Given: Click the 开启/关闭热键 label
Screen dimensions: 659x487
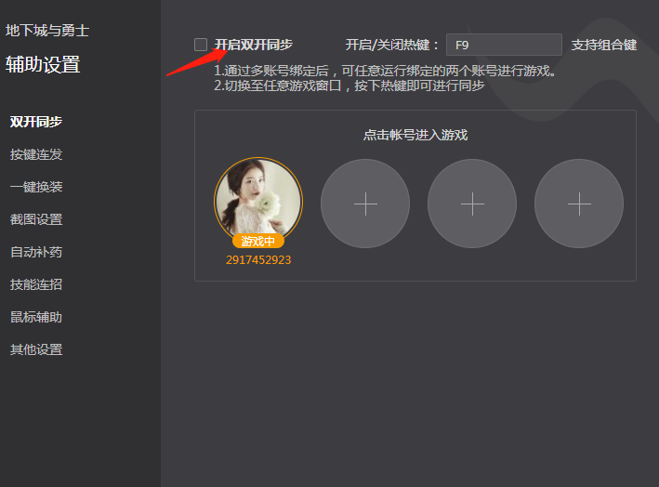Looking at the screenshot, I should 392,45.
